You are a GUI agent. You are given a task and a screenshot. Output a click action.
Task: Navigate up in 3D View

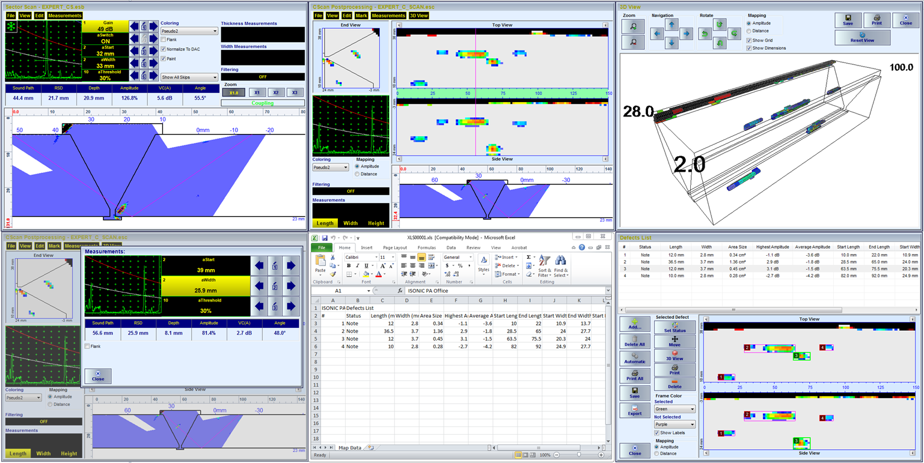pyautogui.click(x=672, y=25)
